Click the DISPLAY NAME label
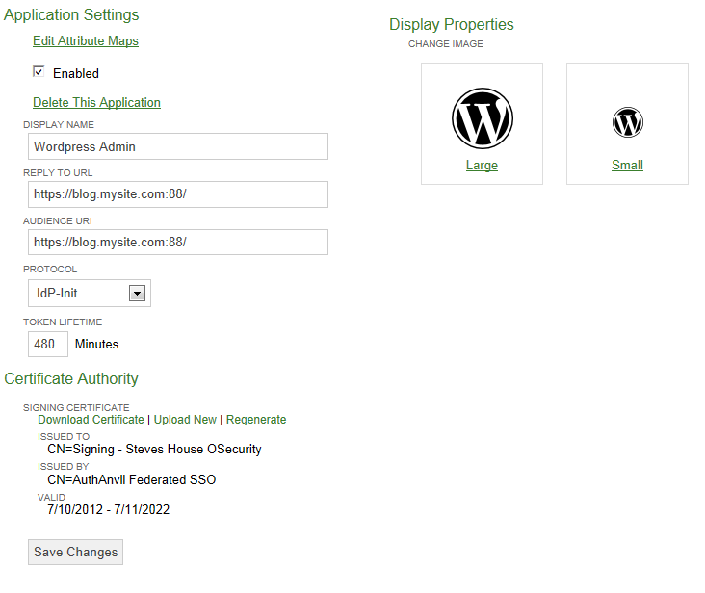The width and height of the screenshot is (705, 593). click(x=59, y=125)
